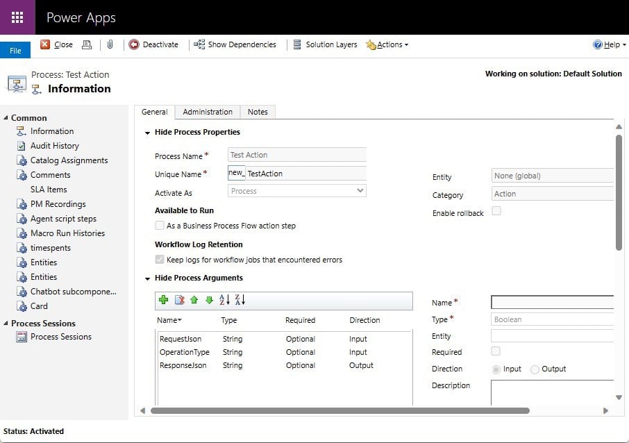This screenshot has width=629, height=443.
Task: Click the PM Recordings icon
Action: coord(22,204)
